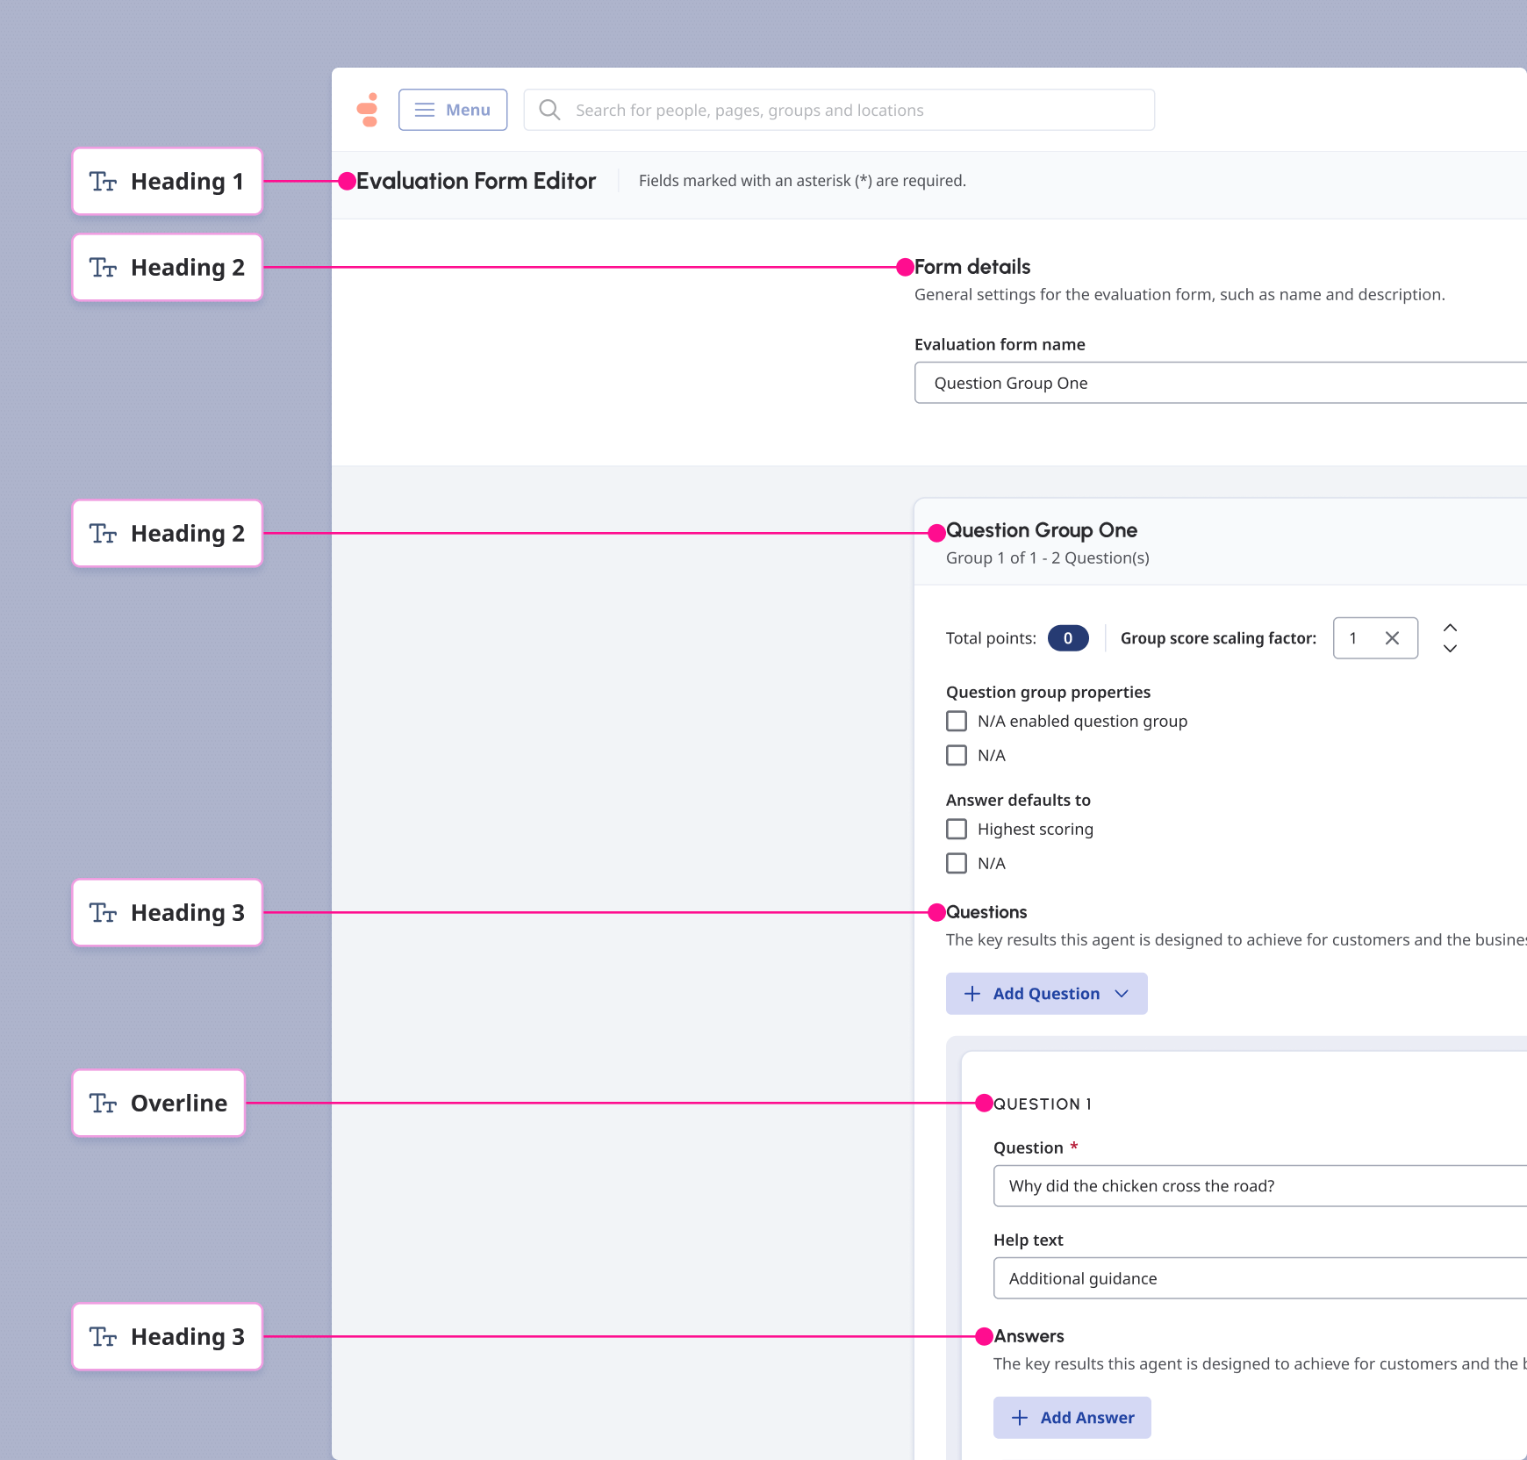This screenshot has width=1527, height=1460.
Task: Click the search magnifier icon
Action: click(x=549, y=110)
